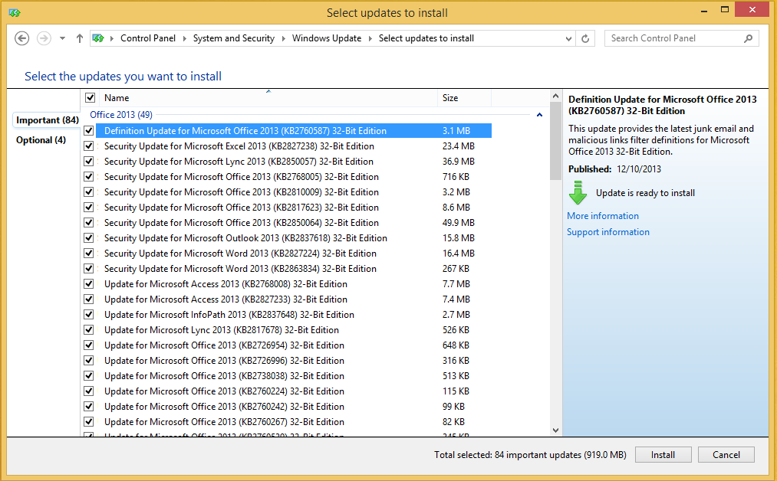Select Update for Office 2013 KB2726996

pos(224,361)
